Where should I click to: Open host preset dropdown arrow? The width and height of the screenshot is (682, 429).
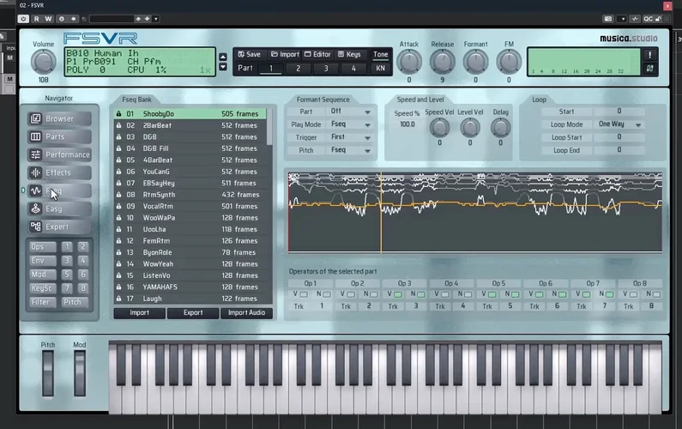(x=156, y=19)
